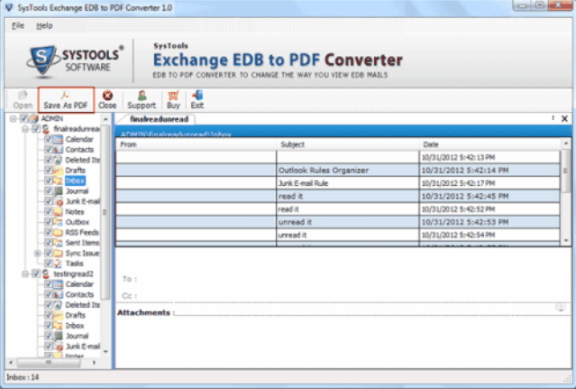This screenshot has height=389, width=576.
Task: Click Journal folder icon under finalreadunread
Action: click(x=58, y=191)
